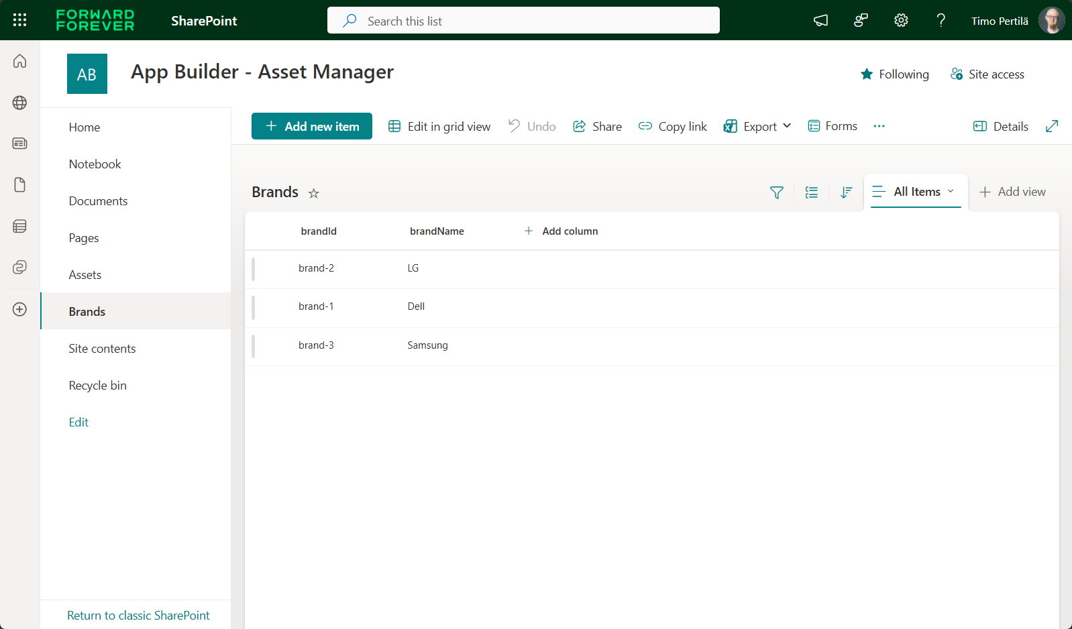Image resolution: width=1072 pixels, height=629 pixels.
Task: Click the megaphone icon in header
Action: click(820, 21)
